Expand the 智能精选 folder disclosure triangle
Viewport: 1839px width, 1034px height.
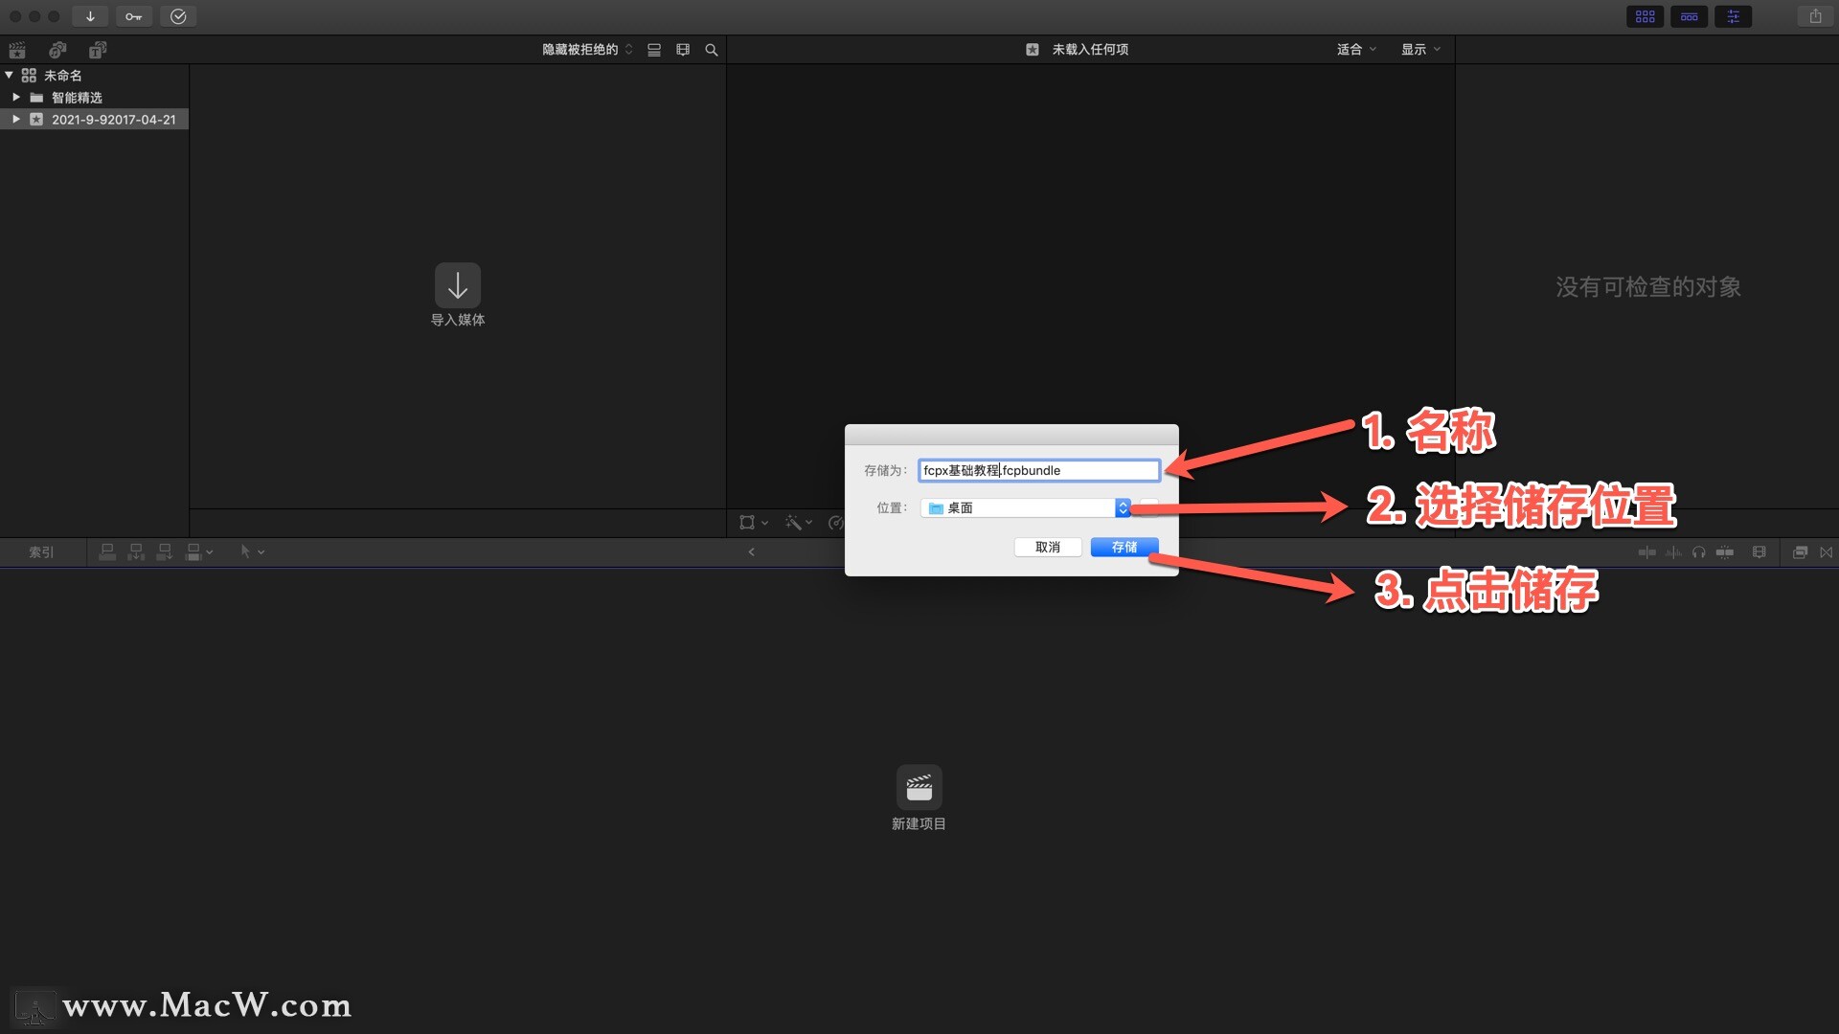pyautogui.click(x=16, y=98)
